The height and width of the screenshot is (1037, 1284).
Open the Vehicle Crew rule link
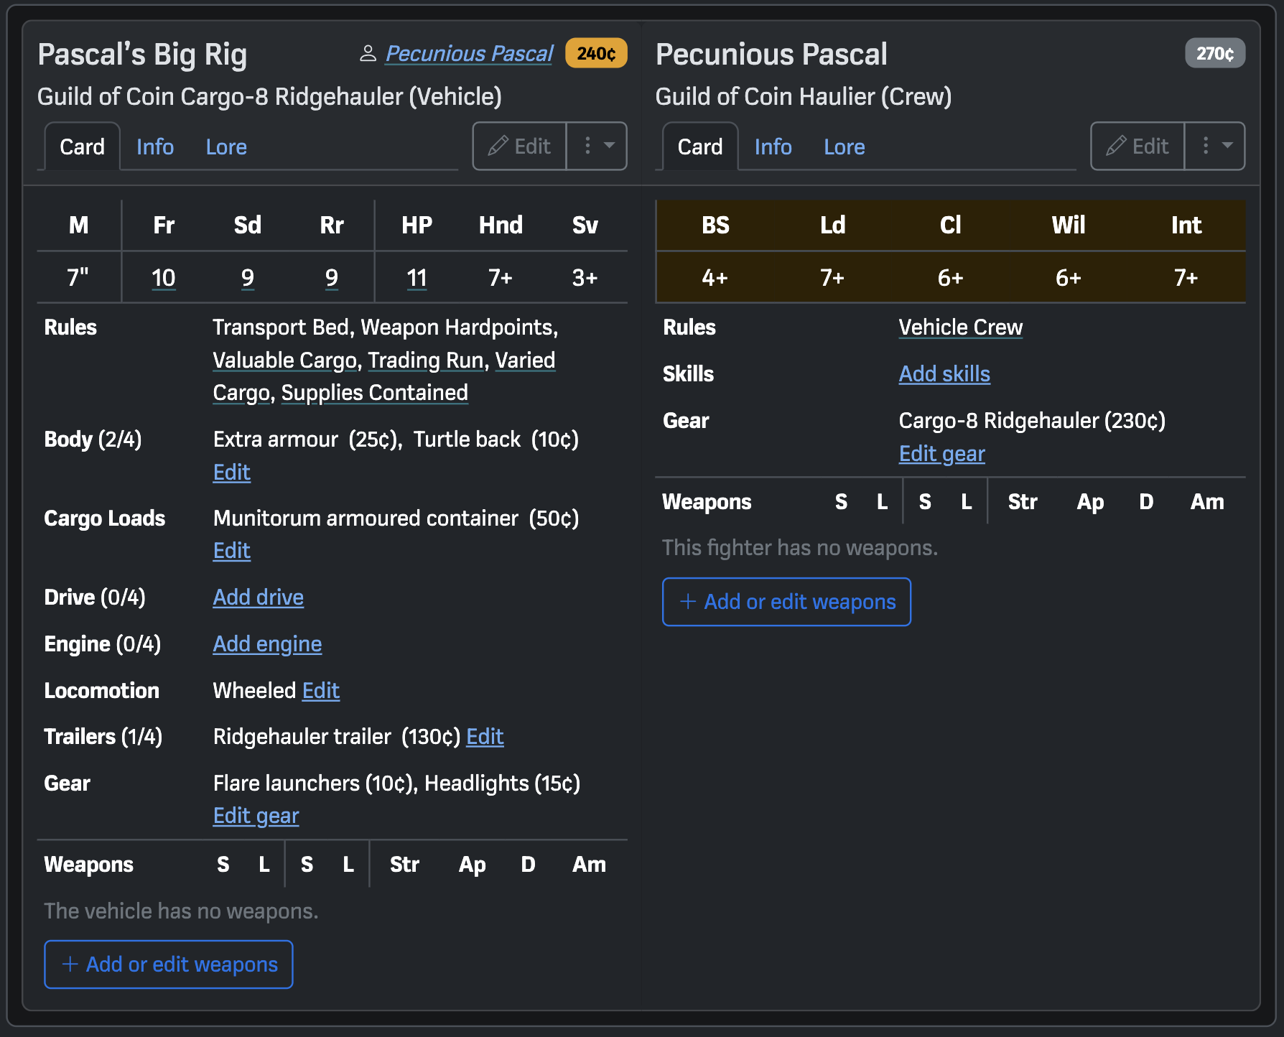coord(961,327)
